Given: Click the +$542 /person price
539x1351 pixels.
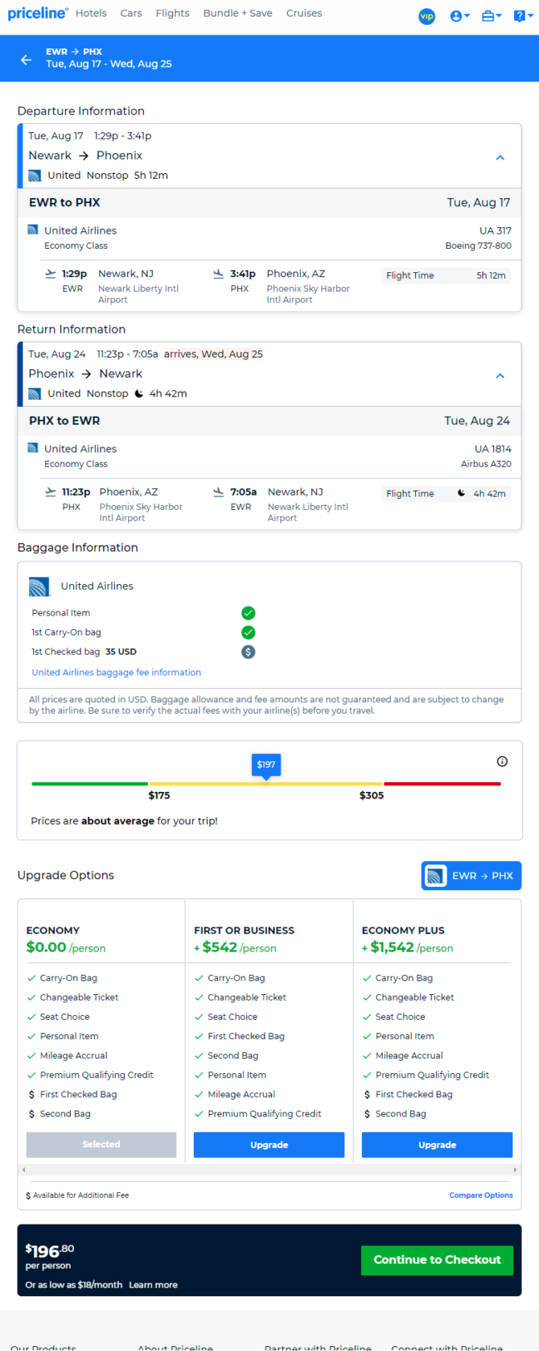Looking at the screenshot, I should tap(235, 948).
